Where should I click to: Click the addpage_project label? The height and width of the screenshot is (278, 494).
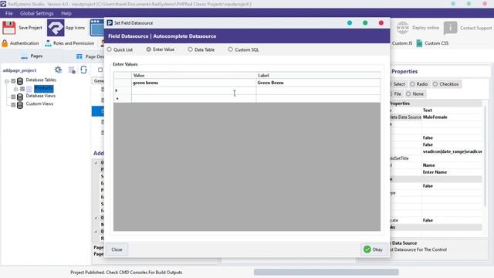(x=19, y=70)
